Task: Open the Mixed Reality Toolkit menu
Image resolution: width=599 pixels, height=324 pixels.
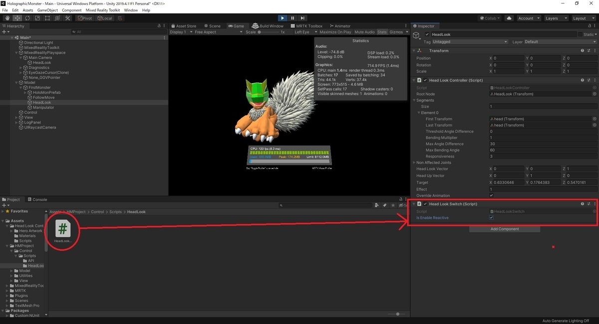Action: [x=103, y=10]
